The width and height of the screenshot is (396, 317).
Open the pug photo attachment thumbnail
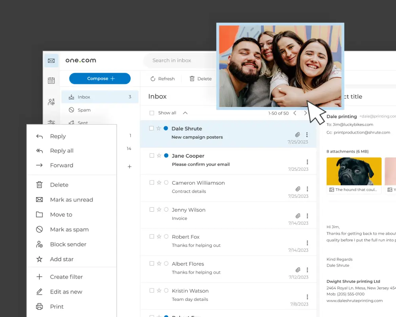(x=354, y=171)
